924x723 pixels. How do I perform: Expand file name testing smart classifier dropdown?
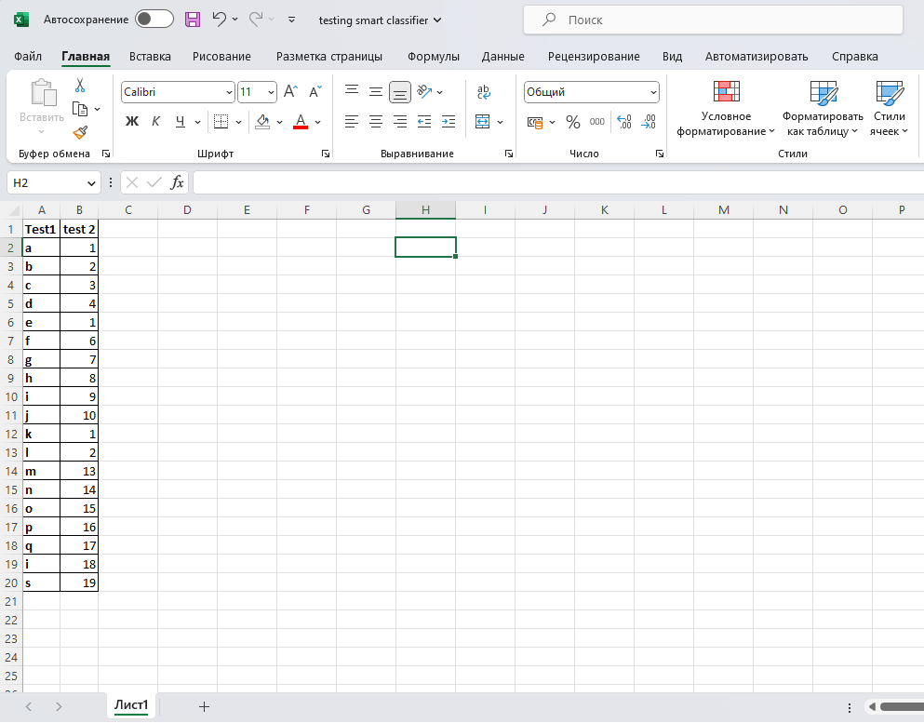click(x=437, y=20)
